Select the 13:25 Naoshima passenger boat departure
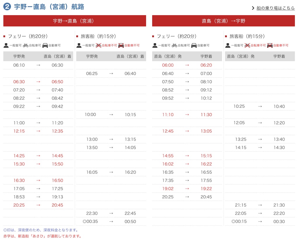Viewport: 299px width, 241px height. (x=241, y=139)
